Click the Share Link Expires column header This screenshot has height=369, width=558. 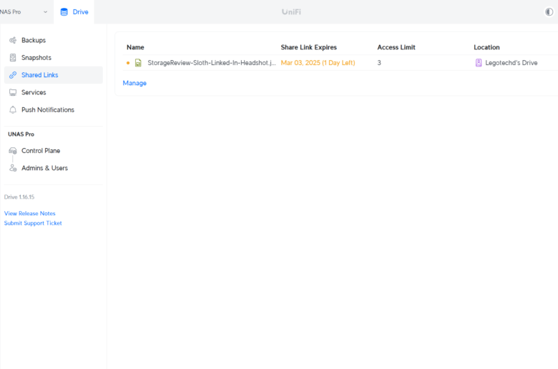point(308,47)
